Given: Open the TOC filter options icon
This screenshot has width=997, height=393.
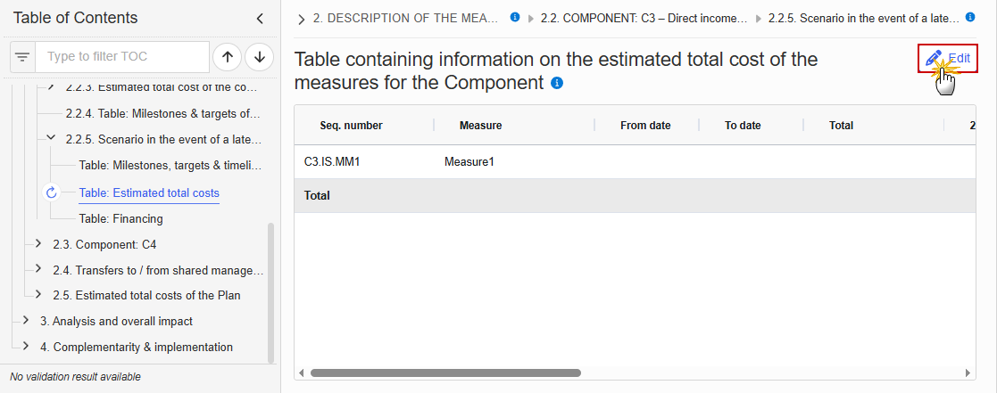Looking at the screenshot, I should coord(22,57).
